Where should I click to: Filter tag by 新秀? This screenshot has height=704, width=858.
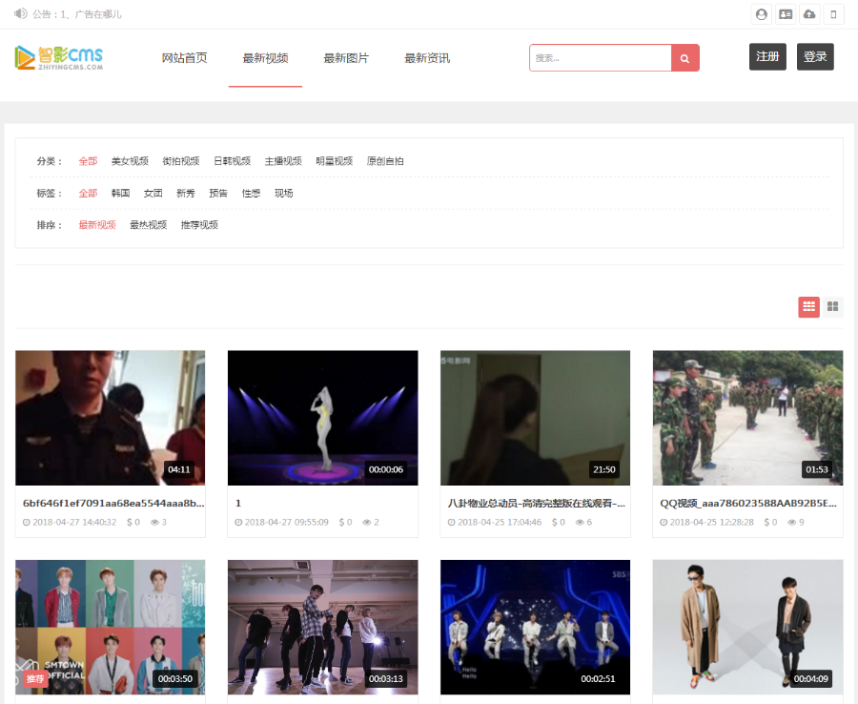point(186,194)
